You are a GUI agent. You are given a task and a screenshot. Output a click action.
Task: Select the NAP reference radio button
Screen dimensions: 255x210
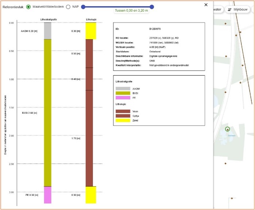click(x=68, y=7)
